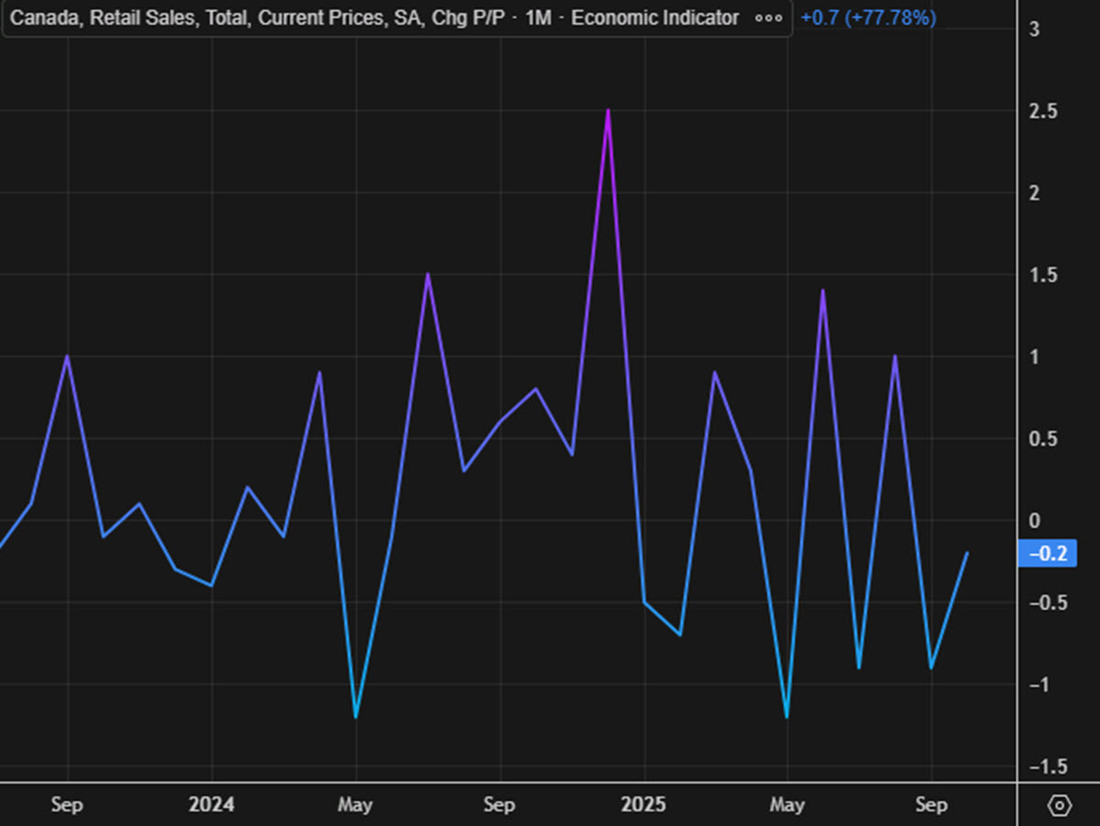Select the 2024 label on the time axis

[x=212, y=804]
